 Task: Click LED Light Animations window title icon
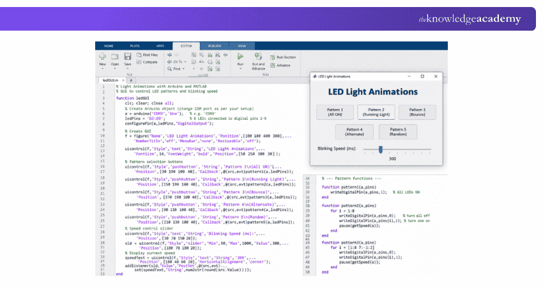coord(315,77)
